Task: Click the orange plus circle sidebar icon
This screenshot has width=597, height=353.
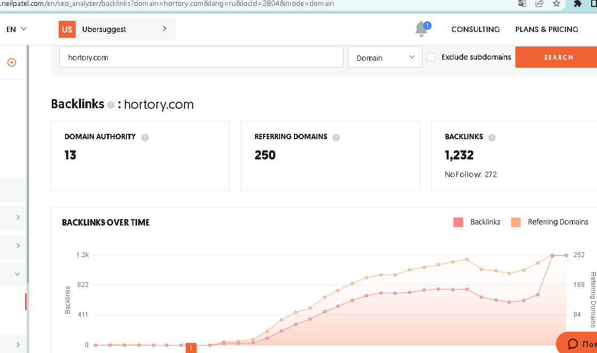Action: 12,62
